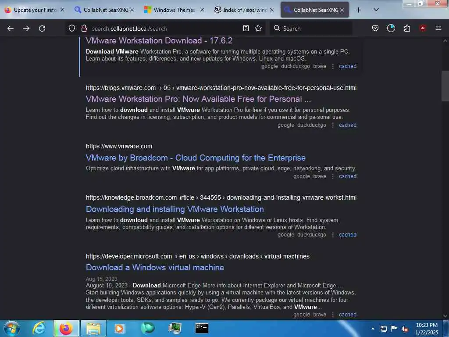Close Update your Firefox tab
This screenshot has width=449, height=337.
click(62, 10)
